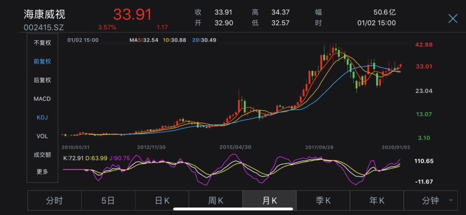Expand 更多 indicator options
The image size is (466, 215).
[42, 171]
